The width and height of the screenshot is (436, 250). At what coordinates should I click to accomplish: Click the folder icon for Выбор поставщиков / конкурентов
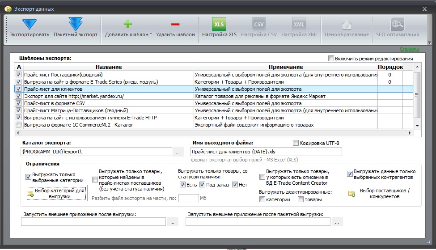point(351,194)
